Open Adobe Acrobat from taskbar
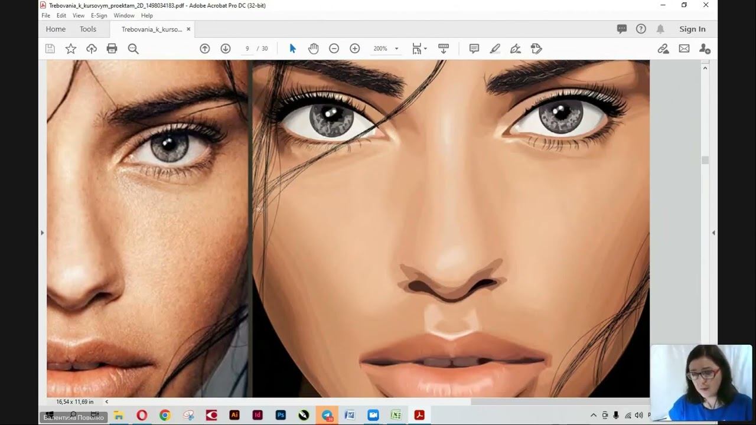This screenshot has width=756, height=425. [419, 415]
